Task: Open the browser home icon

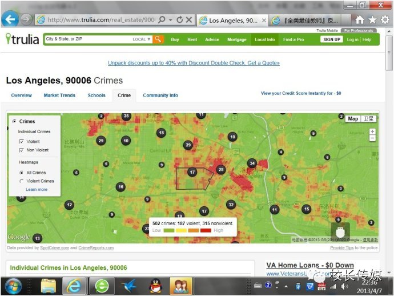Action: pos(359,19)
